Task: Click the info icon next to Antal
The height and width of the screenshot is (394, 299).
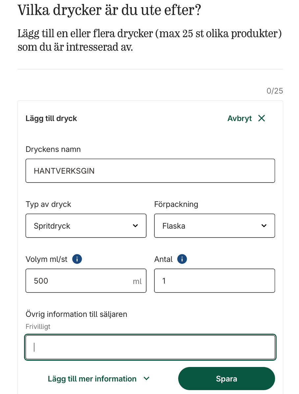Action: pos(182,259)
